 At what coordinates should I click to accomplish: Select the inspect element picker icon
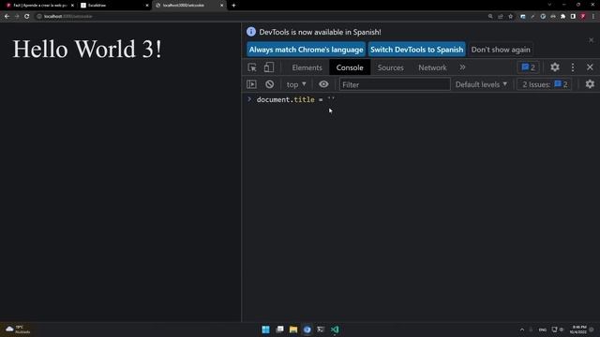tap(252, 67)
